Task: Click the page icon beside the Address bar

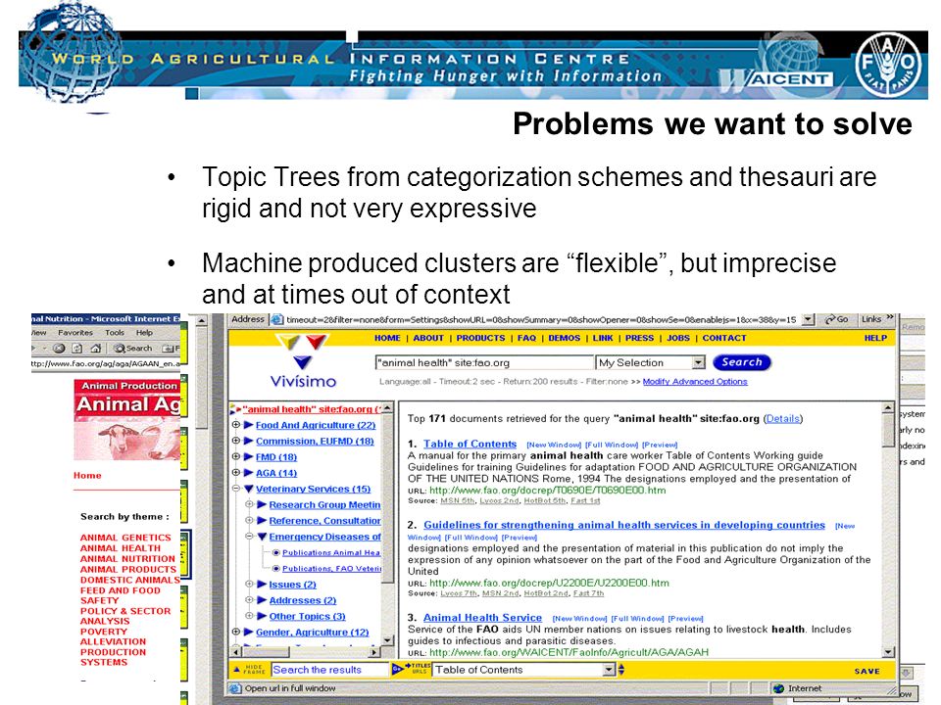Action: tap(276, 320)
